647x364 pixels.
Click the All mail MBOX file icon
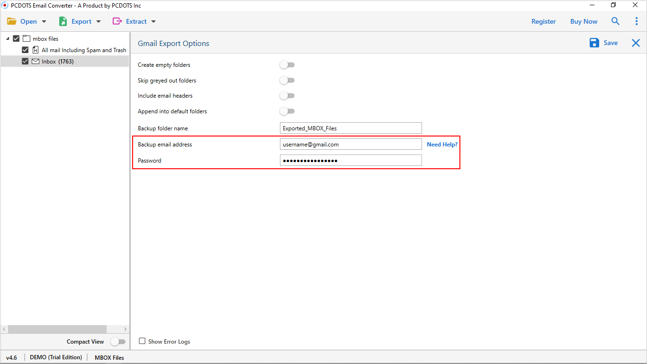point(36,50)
